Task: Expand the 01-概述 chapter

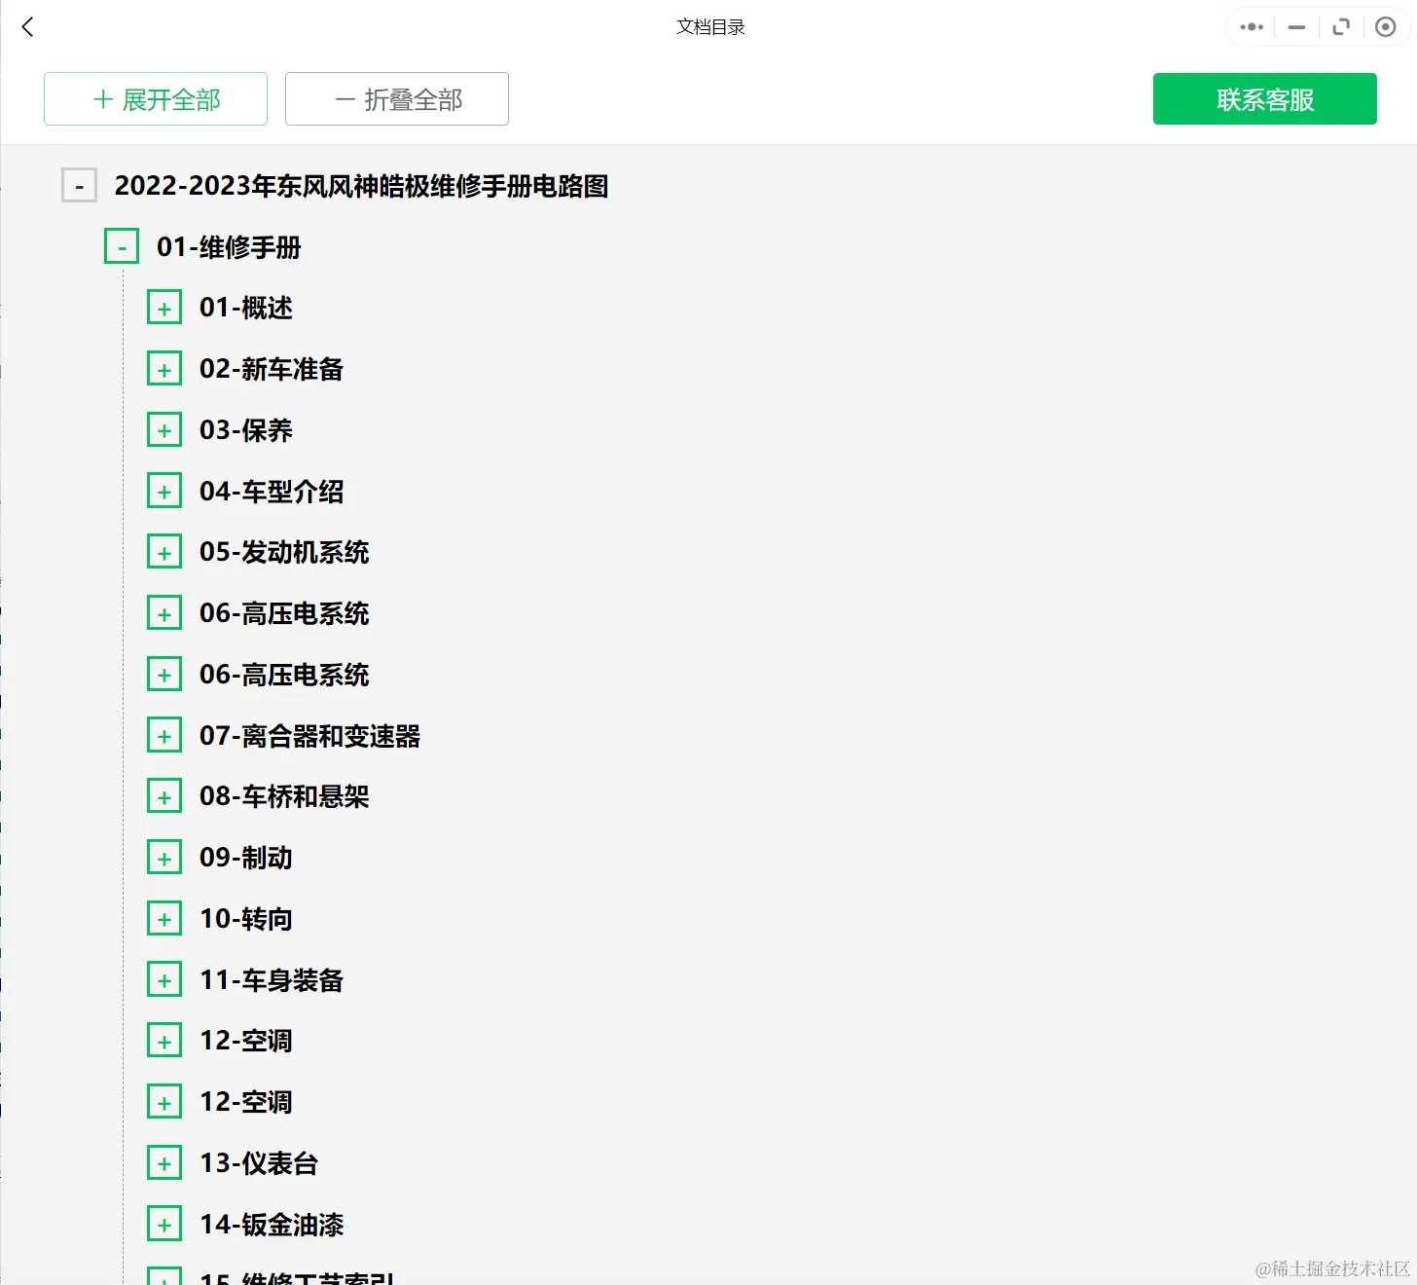Action: (164, 306)
